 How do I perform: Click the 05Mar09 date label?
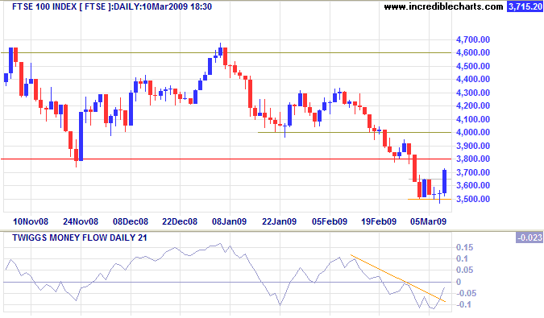[429, 221]
